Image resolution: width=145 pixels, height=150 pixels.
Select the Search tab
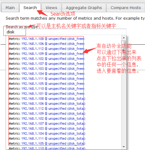click(30, 8)
